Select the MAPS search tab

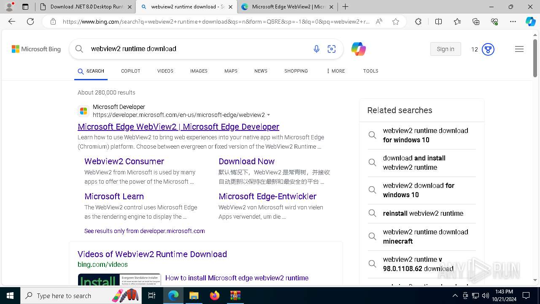pos(231,71)
